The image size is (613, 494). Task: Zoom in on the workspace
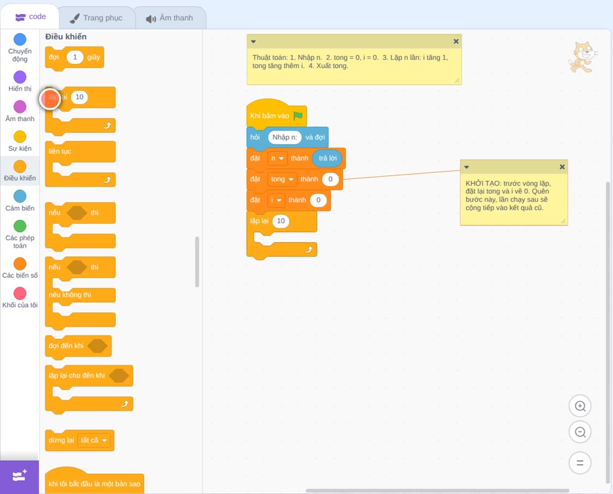pos(580,406)
